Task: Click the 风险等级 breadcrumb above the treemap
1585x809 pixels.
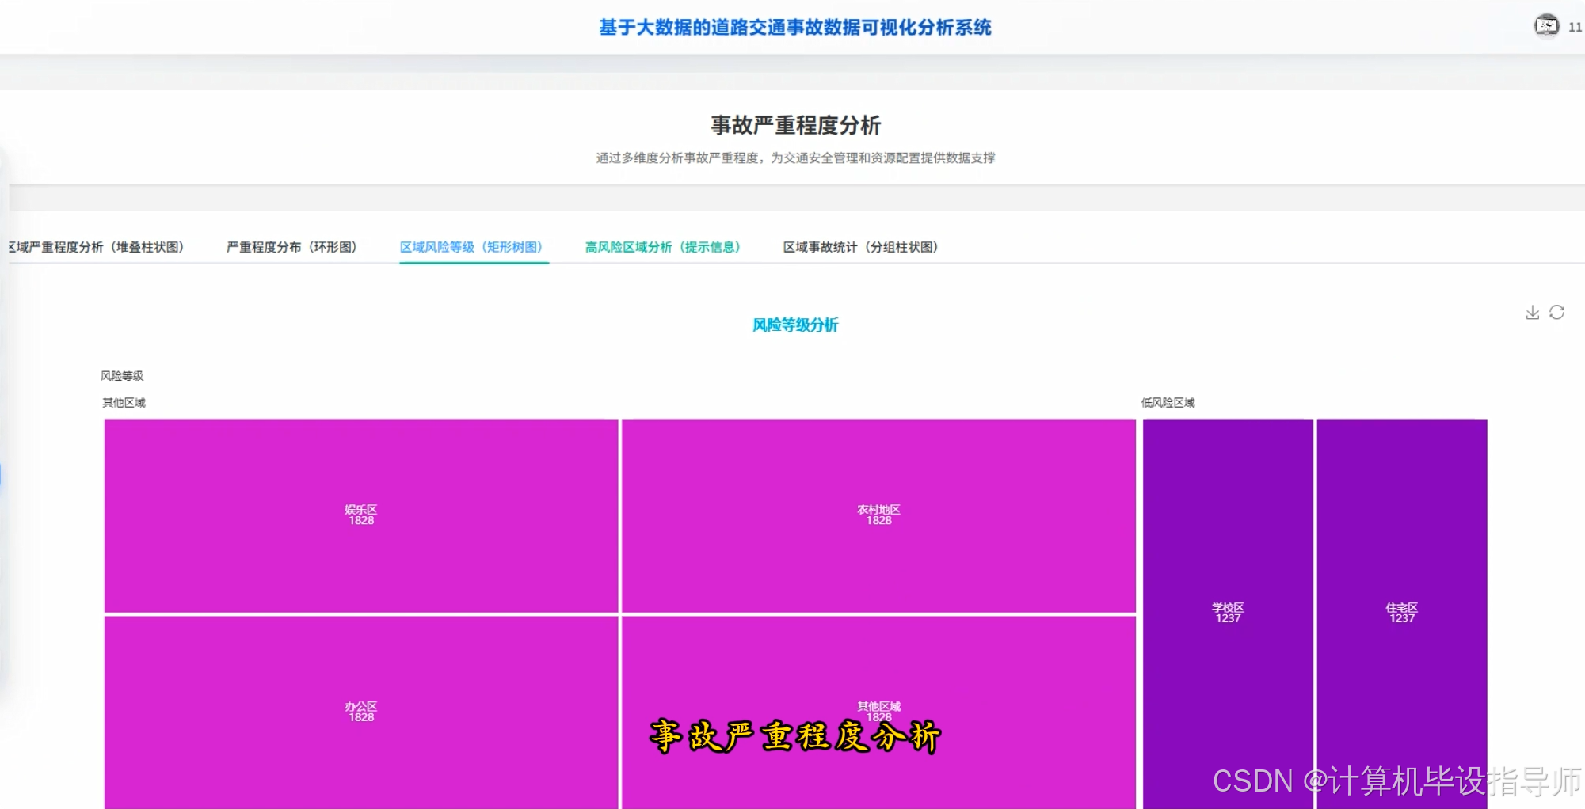Action: pos(121,375)
